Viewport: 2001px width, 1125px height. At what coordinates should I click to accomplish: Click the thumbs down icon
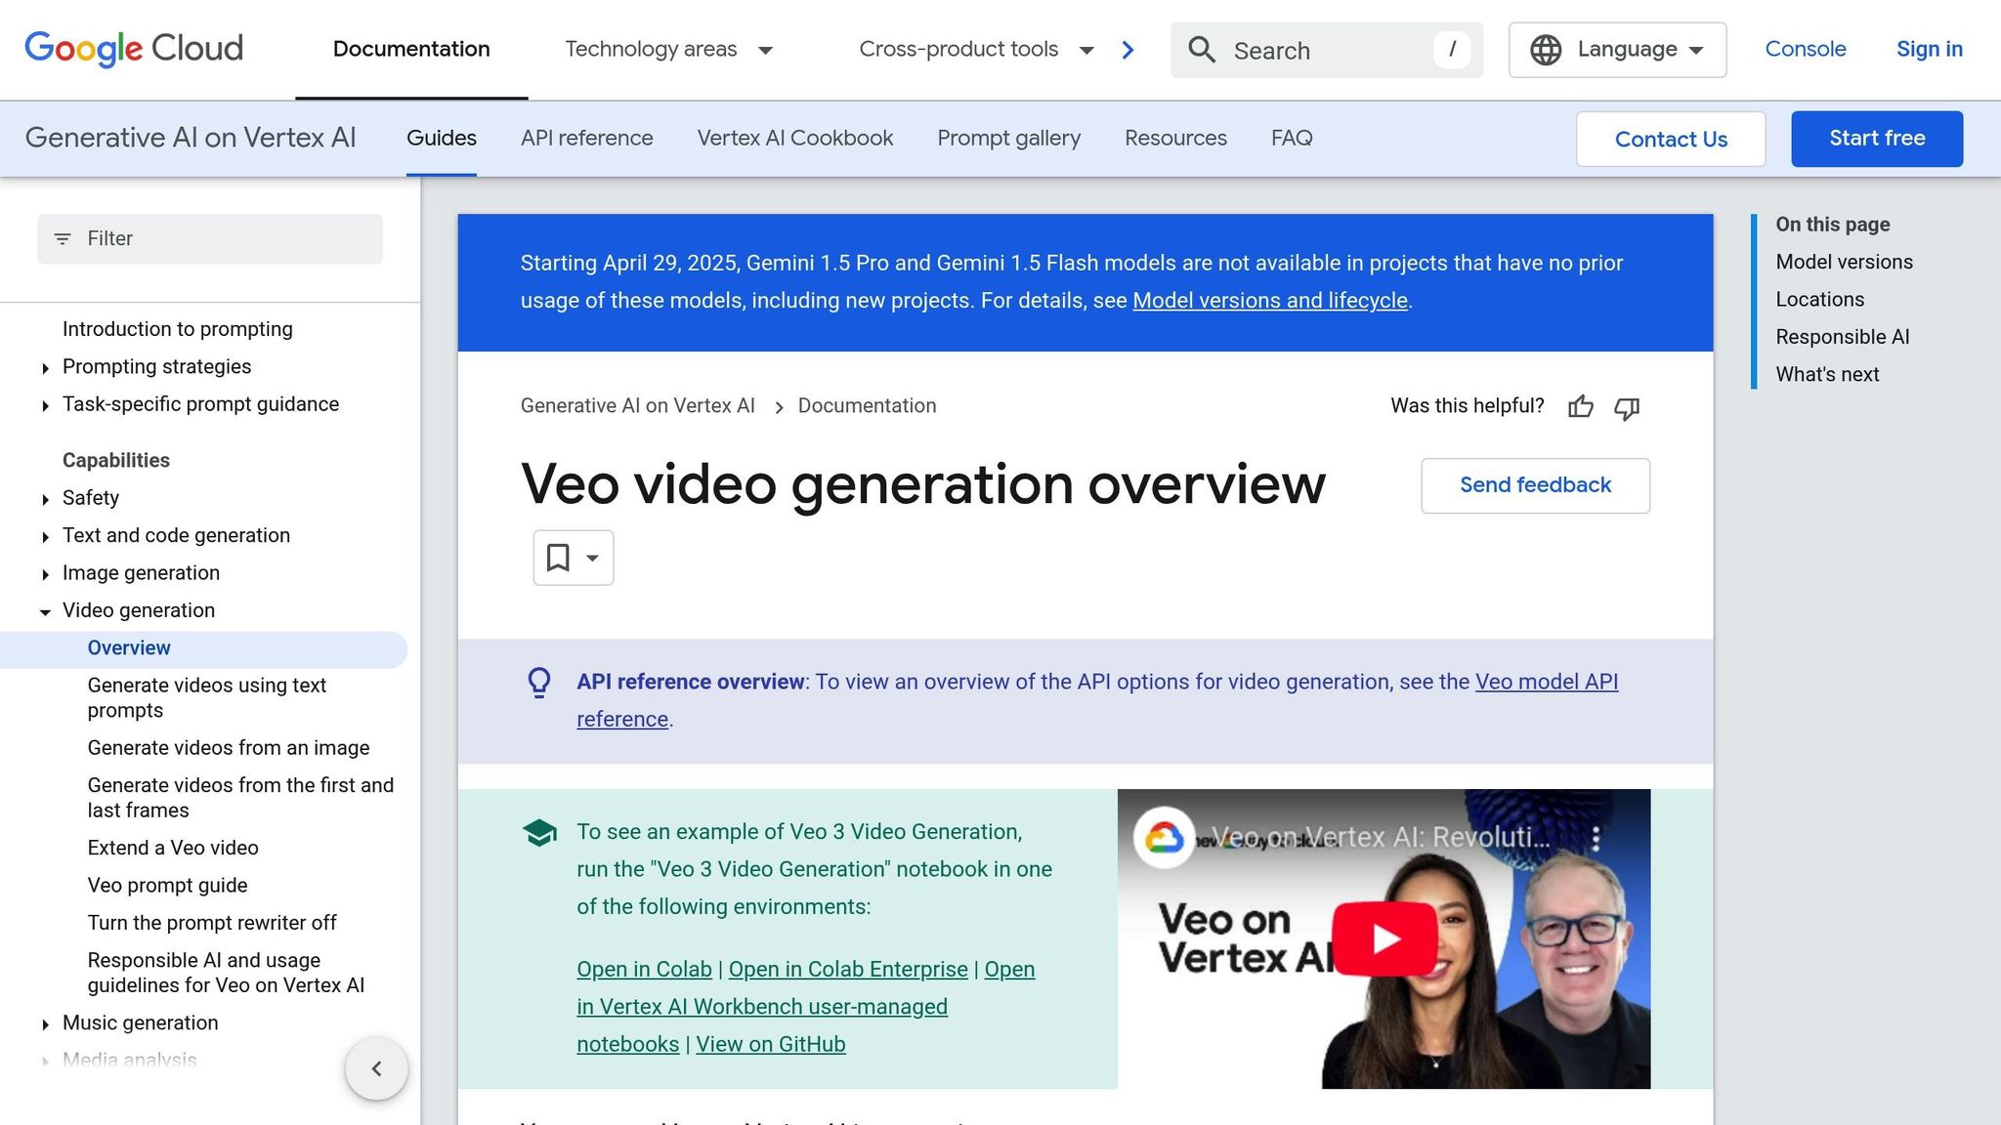coord(1627,408)
